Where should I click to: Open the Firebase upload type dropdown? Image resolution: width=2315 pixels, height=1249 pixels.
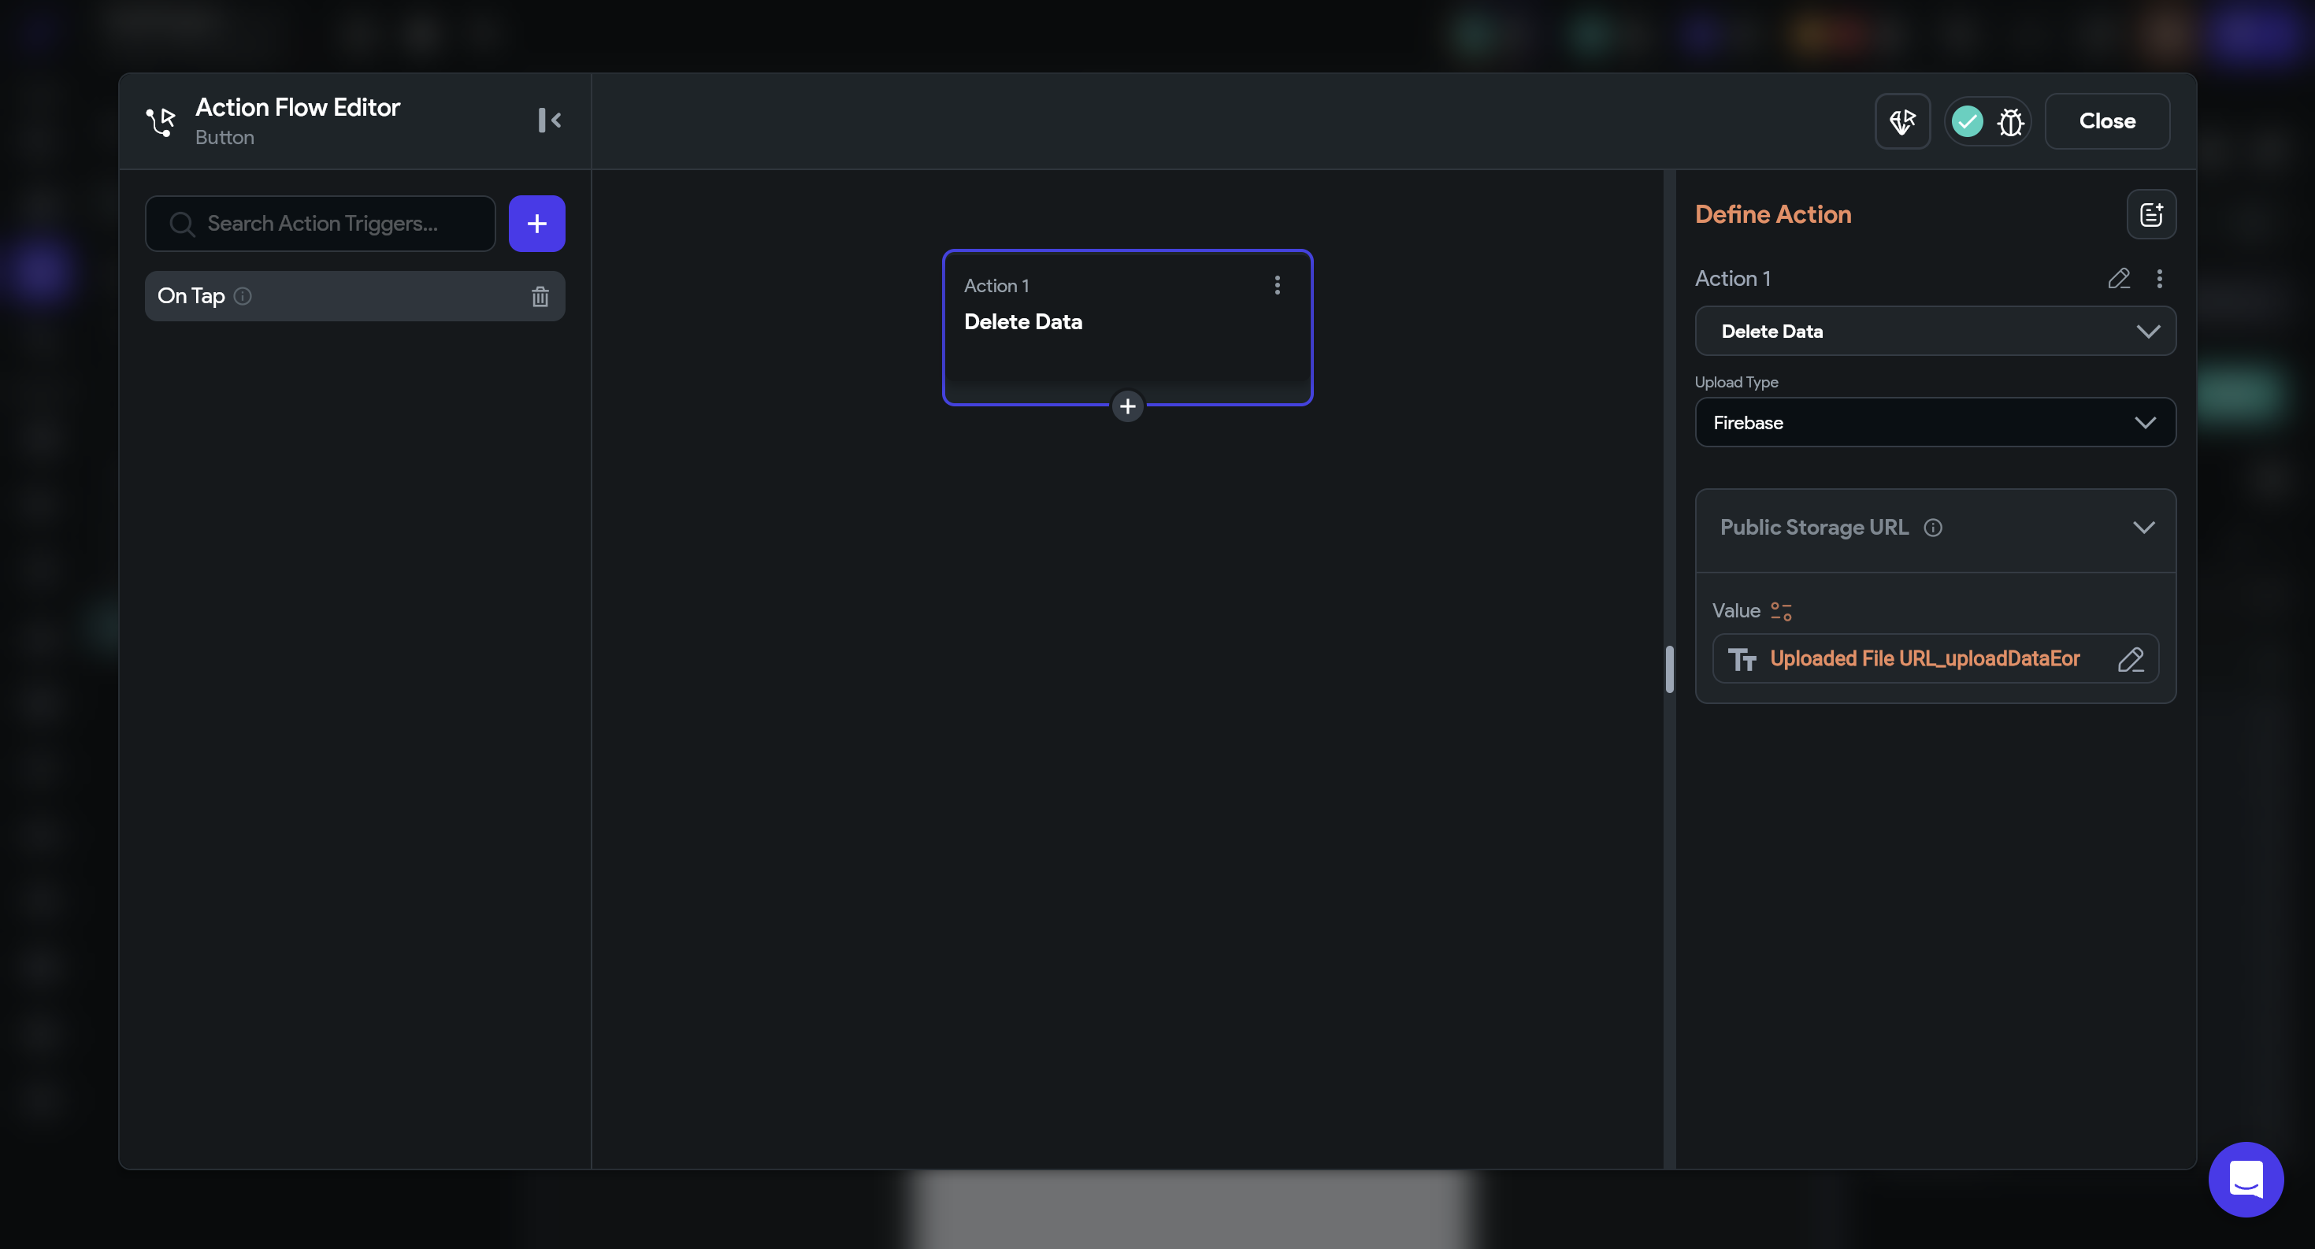click(x=1934, y=422)
